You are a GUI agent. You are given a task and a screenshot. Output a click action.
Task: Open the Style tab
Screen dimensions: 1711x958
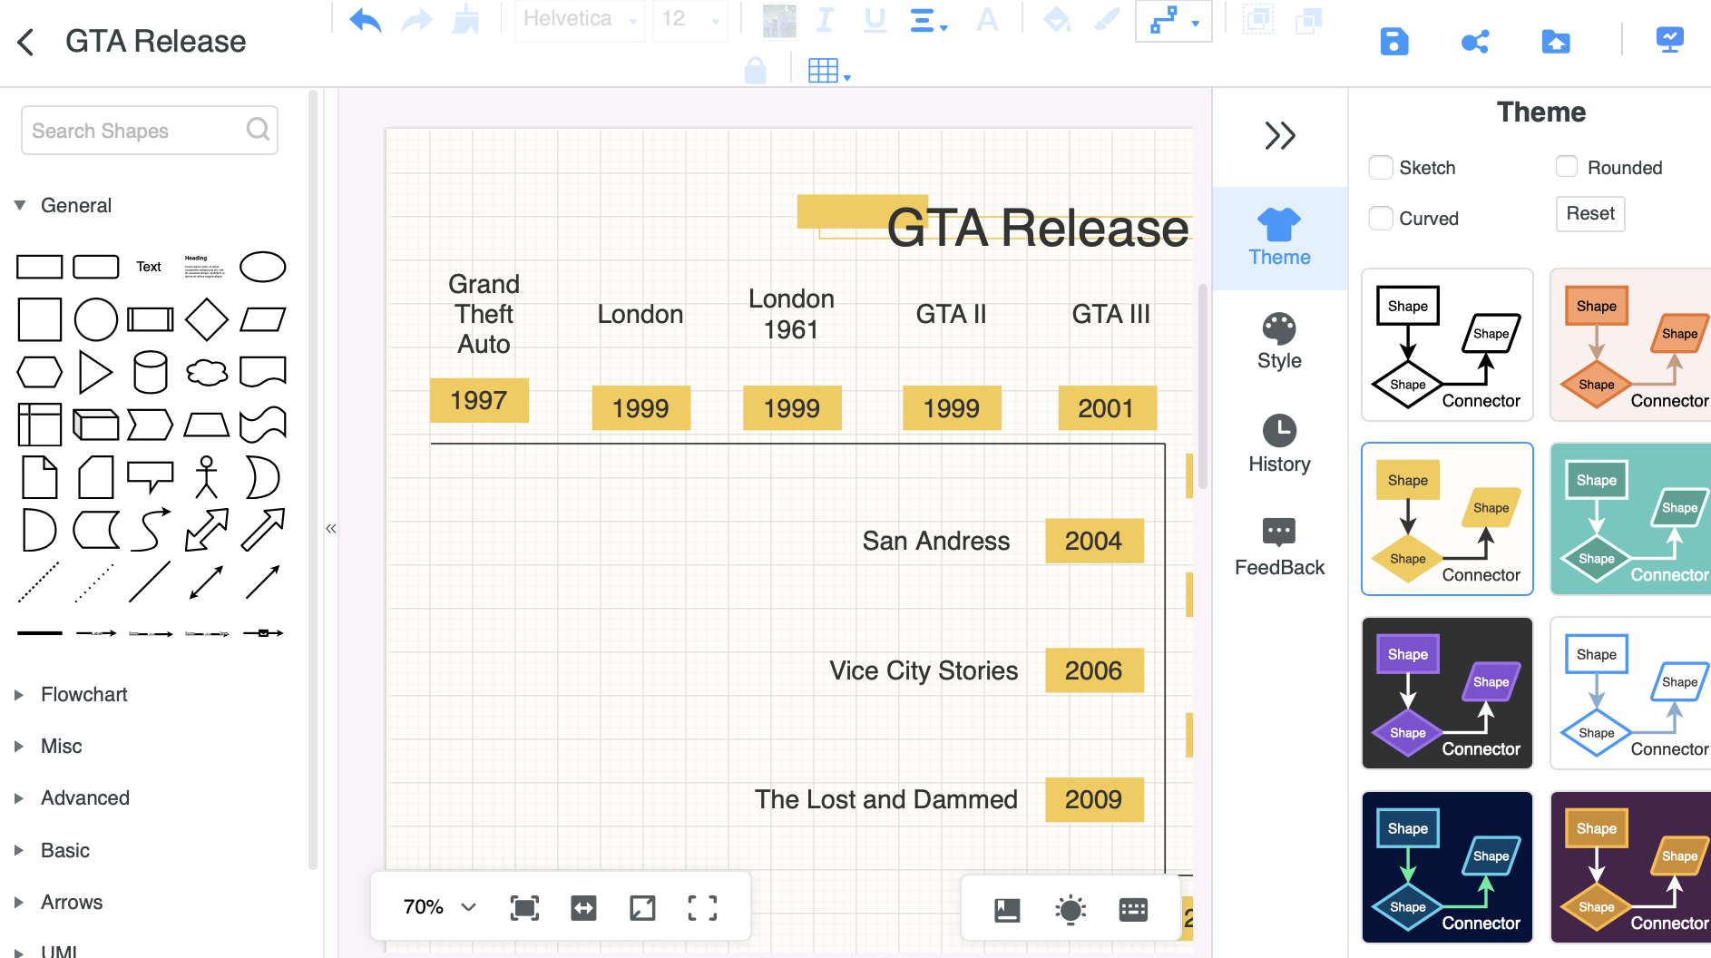coord(1279,342)
